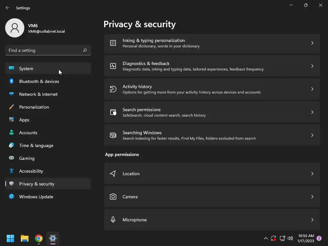Open Google Chrome from the taskbar
The image size is (328, 246).
coord(39,238)
